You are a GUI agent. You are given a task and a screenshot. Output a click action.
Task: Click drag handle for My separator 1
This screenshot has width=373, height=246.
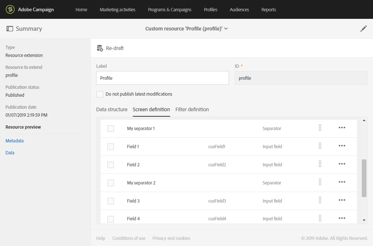320,128
